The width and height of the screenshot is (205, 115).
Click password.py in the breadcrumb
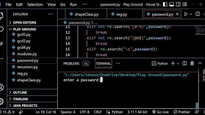pyautogui.click(x=79, y=23)
